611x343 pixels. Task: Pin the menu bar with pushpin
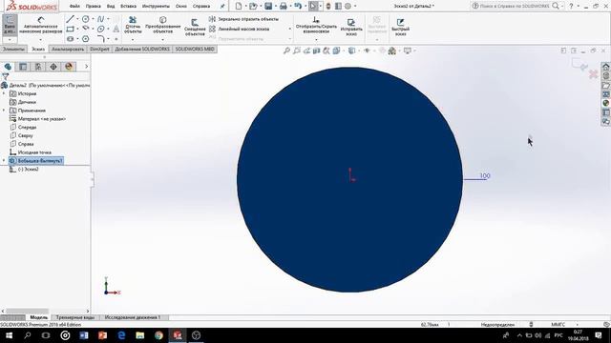(x=222, y=6)
